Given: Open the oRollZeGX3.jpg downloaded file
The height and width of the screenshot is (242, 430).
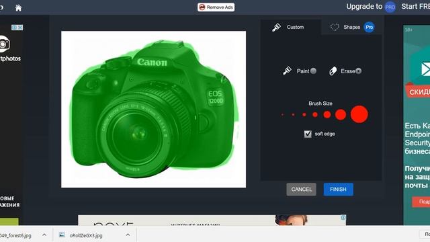Looking at the screenshot, I should click(86, 235).
